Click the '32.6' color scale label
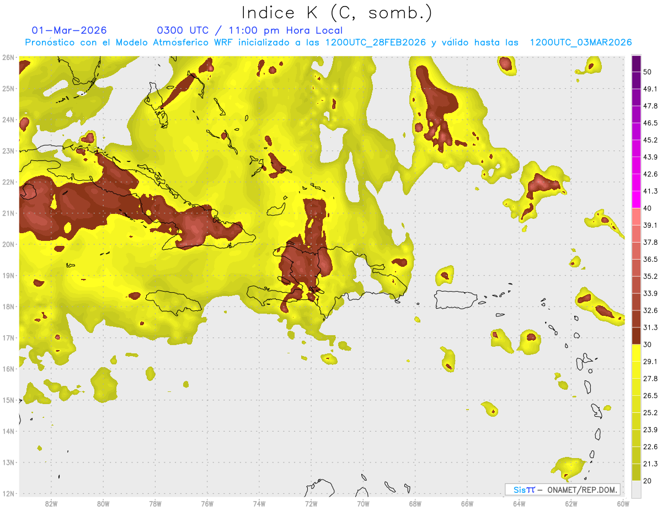Image resolution: width=662 pixels, height=511 pixels. (650, 310)
